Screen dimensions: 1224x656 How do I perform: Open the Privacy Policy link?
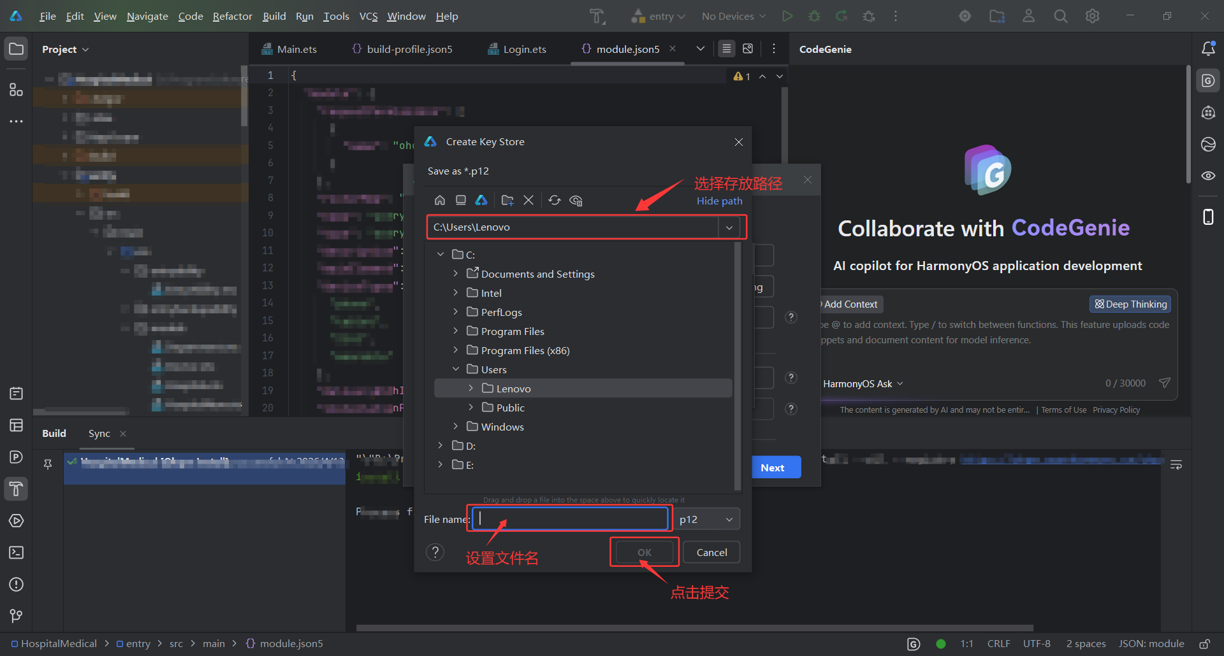(x=1116, y=410)
